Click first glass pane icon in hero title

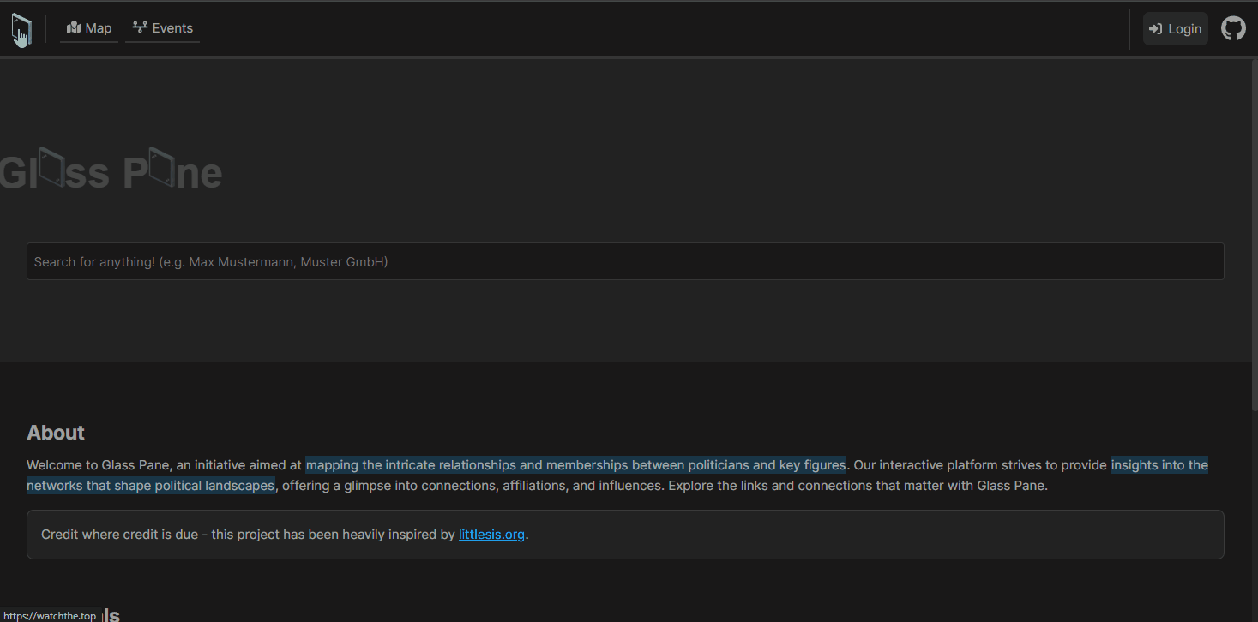pyautogui.click(x=52, y=167)
